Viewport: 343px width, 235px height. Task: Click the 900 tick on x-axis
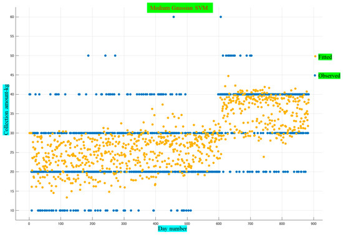[314, 224]
